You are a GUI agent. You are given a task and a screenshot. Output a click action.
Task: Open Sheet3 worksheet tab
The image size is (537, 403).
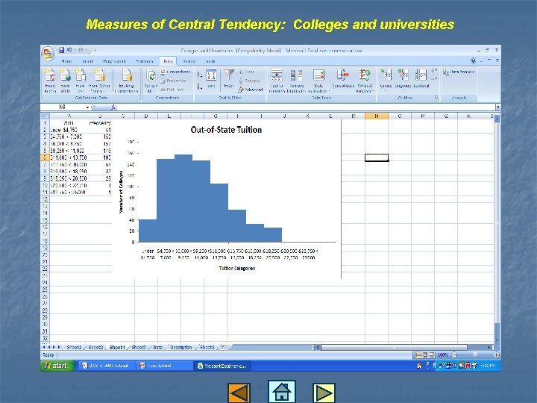point(207,347)
